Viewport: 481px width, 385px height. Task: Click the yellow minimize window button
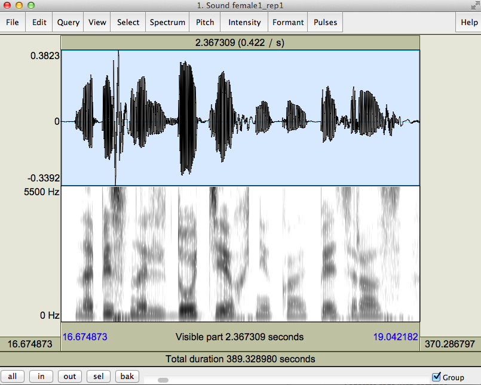pos(19,5)
